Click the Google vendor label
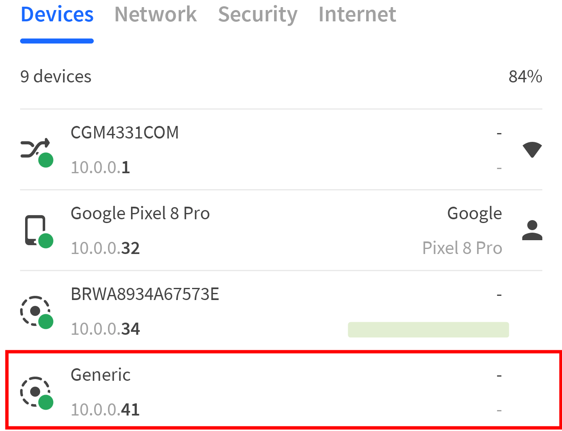 click(x=474, y=213)
